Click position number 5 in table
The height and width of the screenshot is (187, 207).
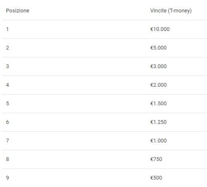click(7, 104)
